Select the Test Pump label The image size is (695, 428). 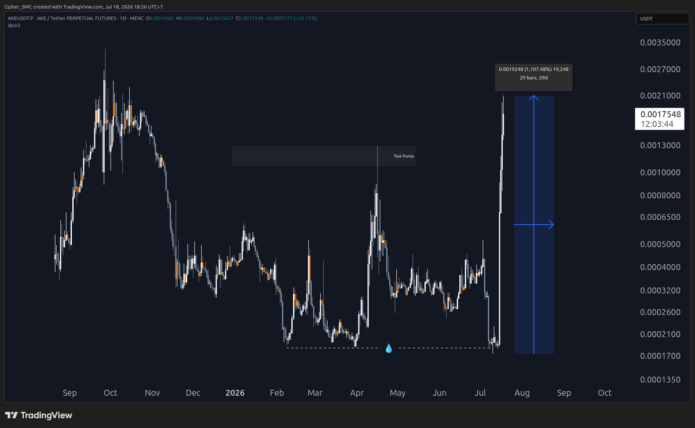[404, 156]
